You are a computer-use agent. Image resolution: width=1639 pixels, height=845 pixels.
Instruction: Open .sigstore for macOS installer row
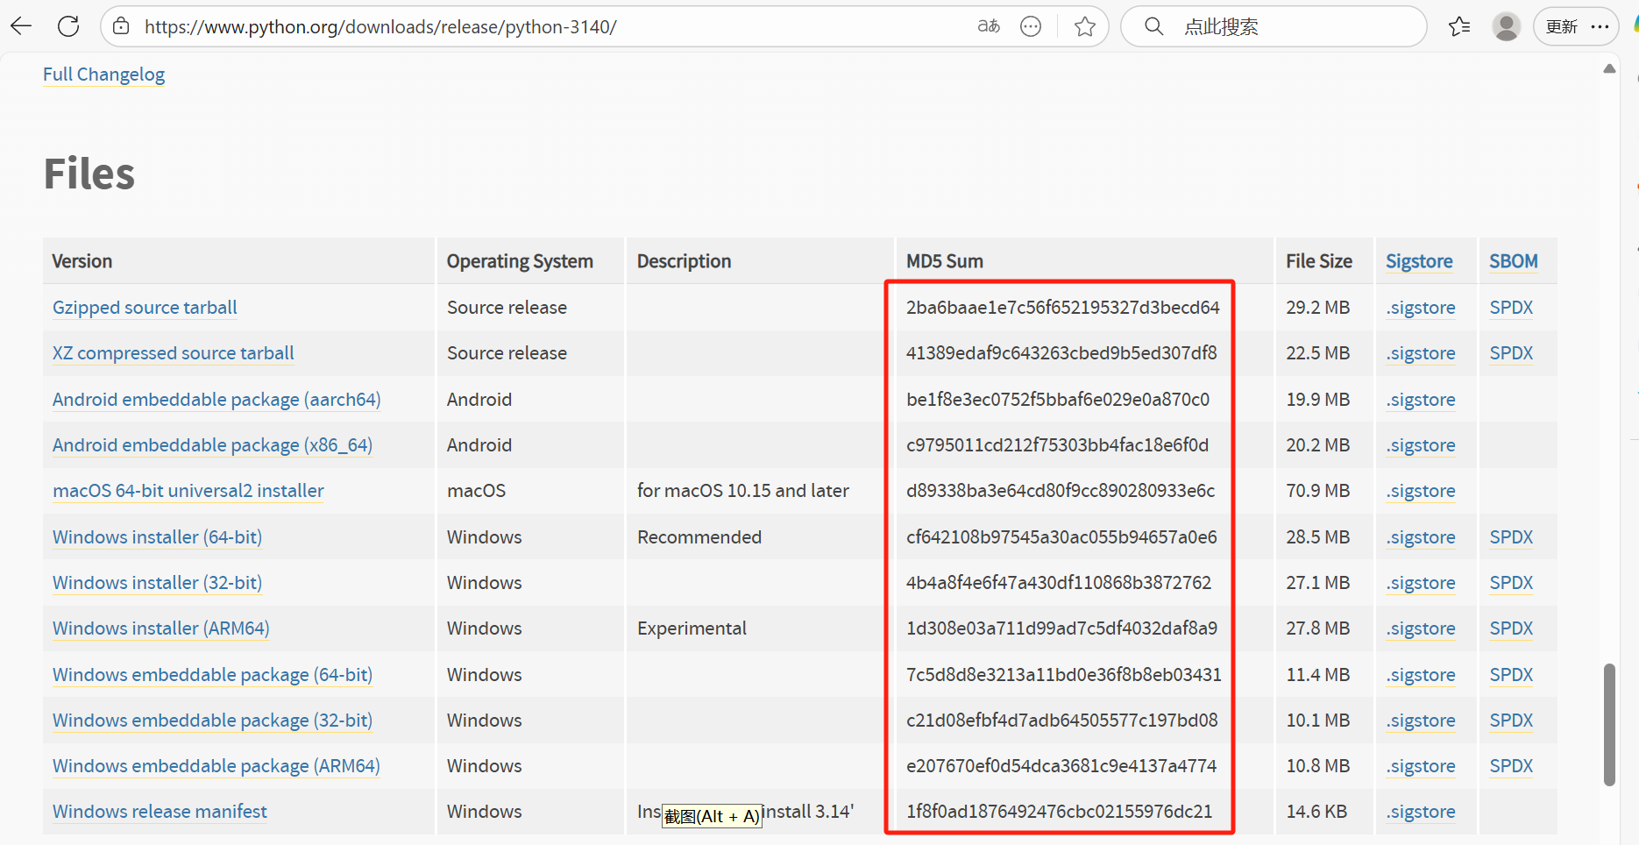pos(1421,491)
